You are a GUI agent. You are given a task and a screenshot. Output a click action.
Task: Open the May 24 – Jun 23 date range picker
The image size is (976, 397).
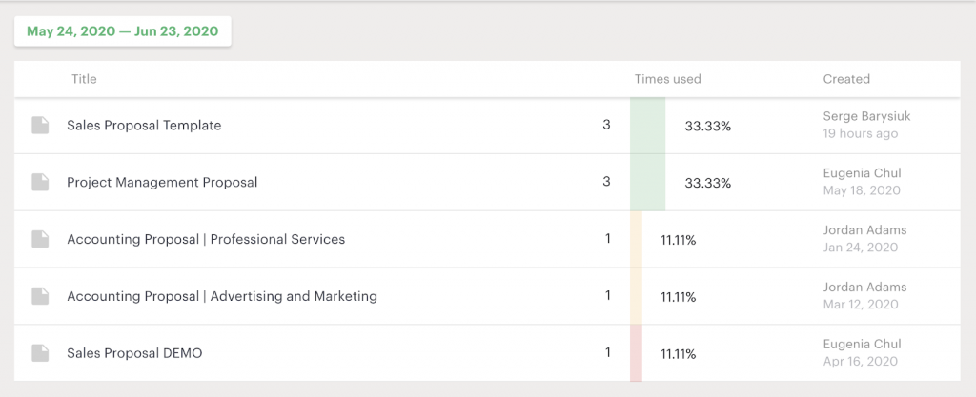(123, 31)
